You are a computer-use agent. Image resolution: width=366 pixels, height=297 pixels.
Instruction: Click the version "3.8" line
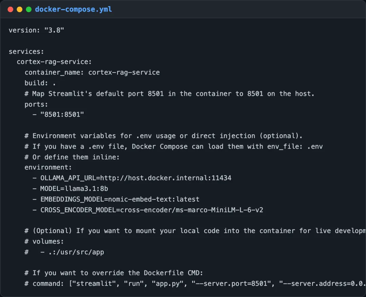(x=36, y=30)
